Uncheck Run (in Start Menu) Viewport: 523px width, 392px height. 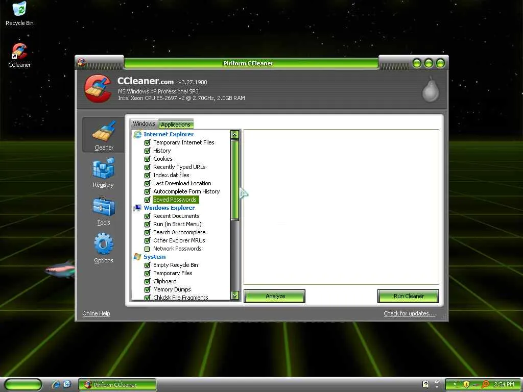[147, 225]
